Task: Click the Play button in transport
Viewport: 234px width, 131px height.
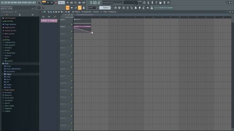Action: pyautogui.click(x=48, y=3)
